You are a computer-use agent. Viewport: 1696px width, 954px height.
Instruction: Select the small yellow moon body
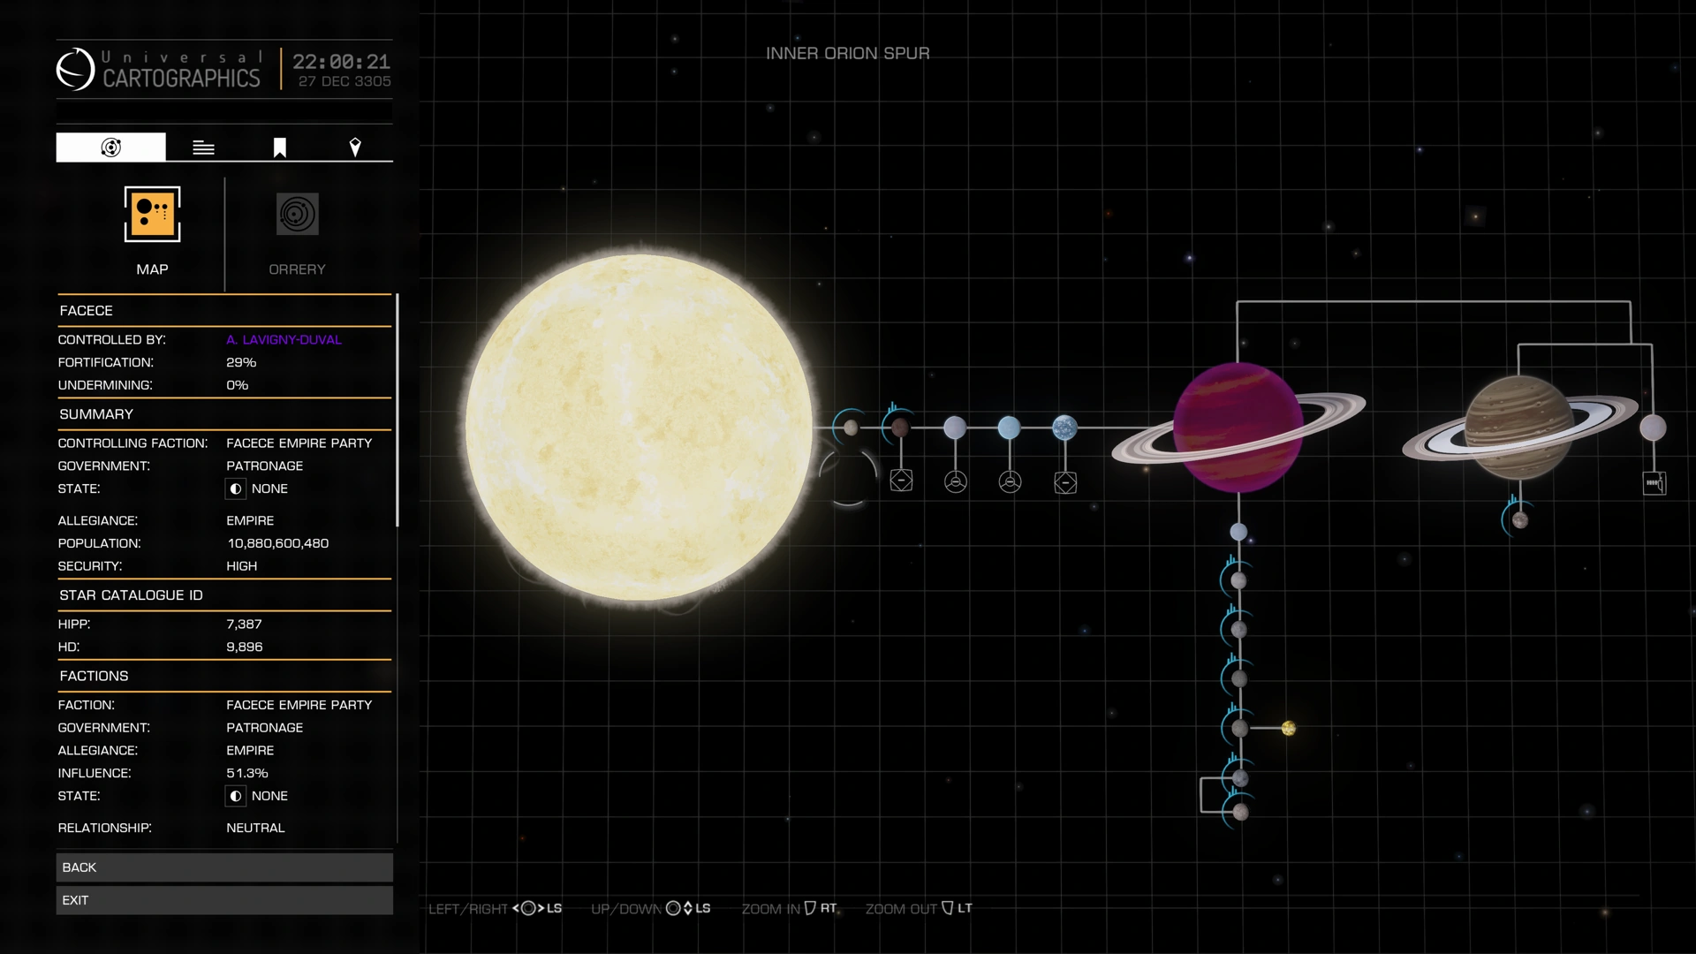pyautogui.click(x=1288, y=729)
